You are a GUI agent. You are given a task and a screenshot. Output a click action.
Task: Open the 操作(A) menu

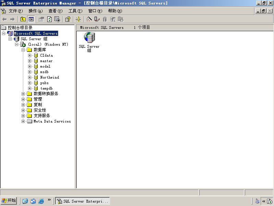[36, 11]
